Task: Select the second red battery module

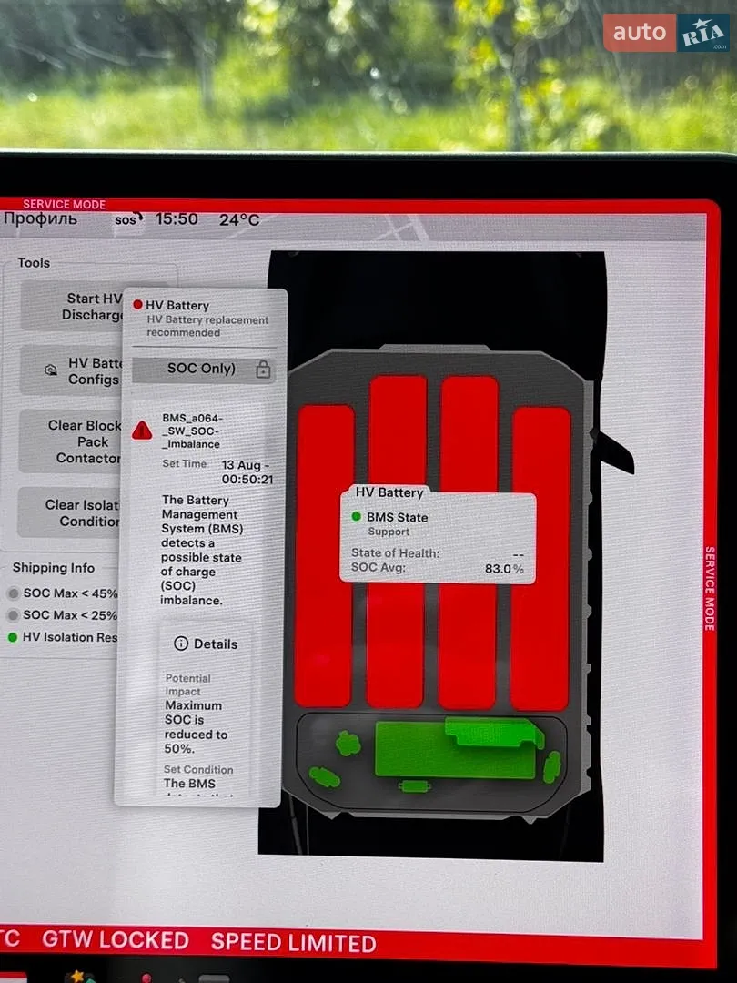Action: [x=396, y=542]
